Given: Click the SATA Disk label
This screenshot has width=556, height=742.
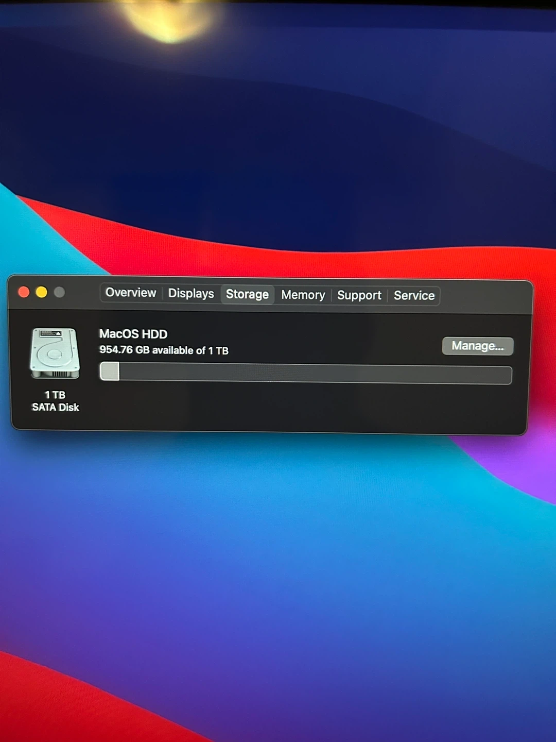Looking at the screenshot, I should point(56,408).
